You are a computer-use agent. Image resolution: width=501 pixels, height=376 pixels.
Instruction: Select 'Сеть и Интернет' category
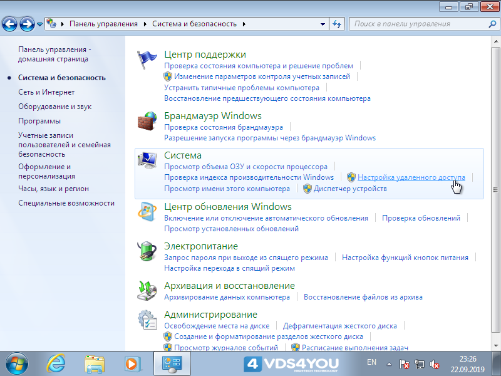(46, 92)
